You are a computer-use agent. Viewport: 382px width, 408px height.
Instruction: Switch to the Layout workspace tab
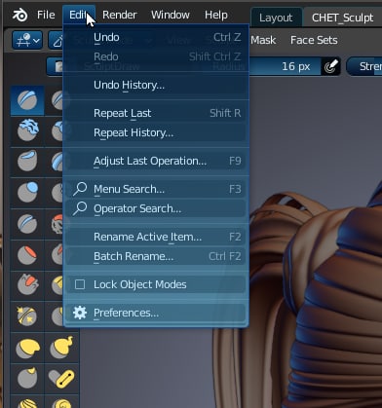tap(276, 18)
